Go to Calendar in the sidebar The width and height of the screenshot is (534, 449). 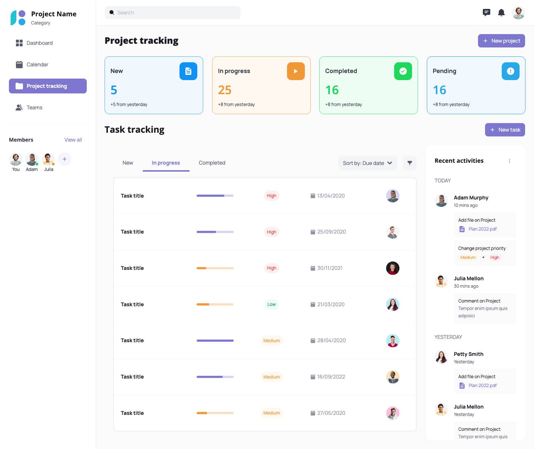[37, 65]
